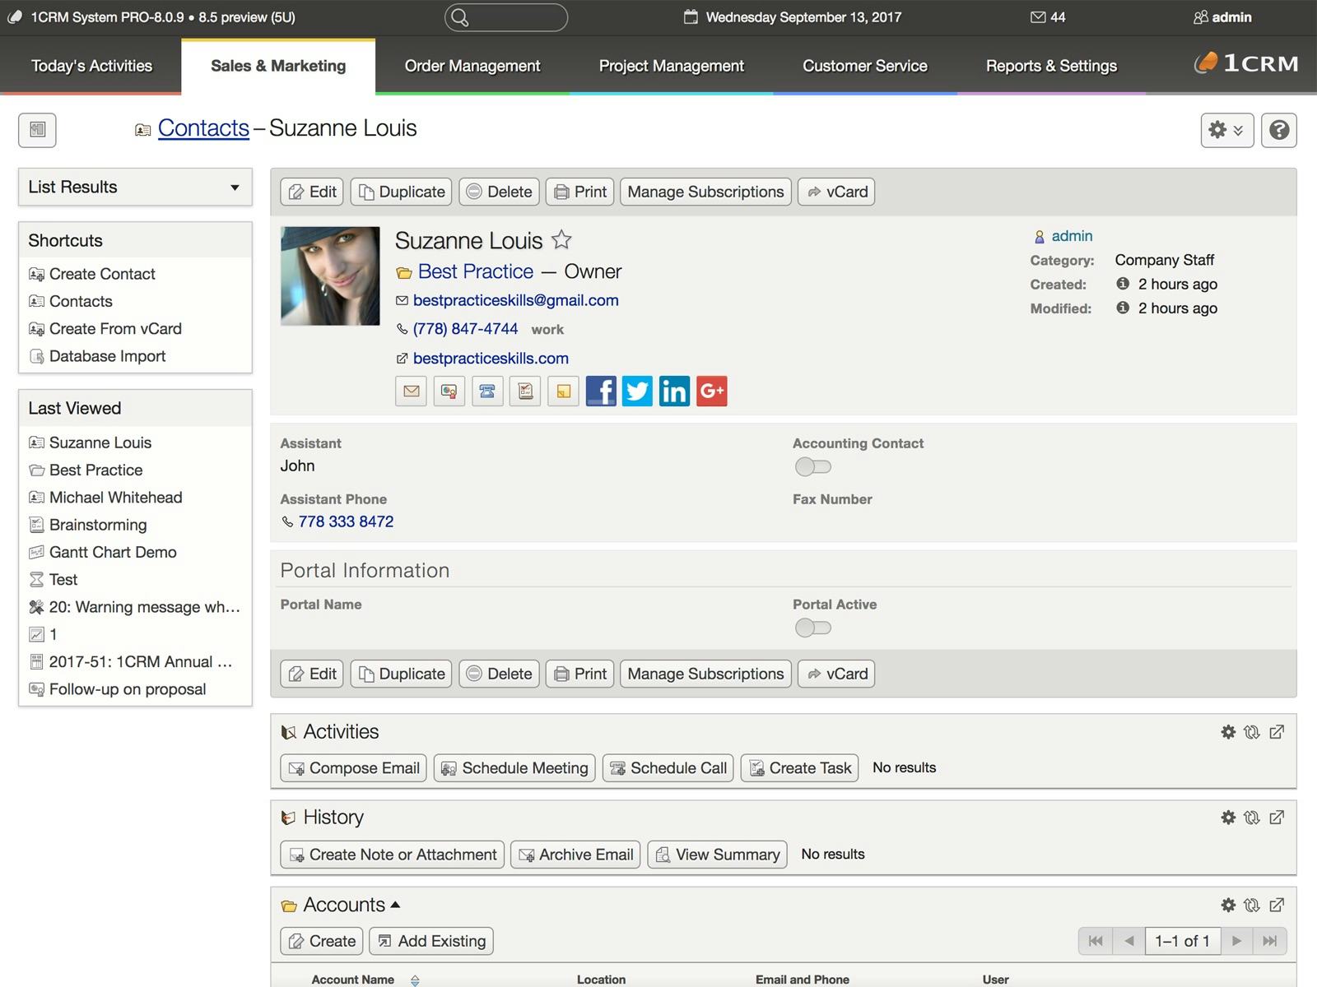The height and width of the screenshot is (987, 1317).
Task: Go to Accounts last page arrow
Action: pyautogui.click(x=1270, y=941)
